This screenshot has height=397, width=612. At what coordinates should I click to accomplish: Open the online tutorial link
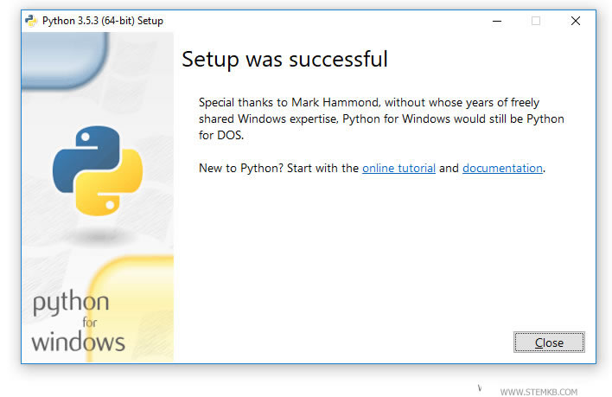coord(398,168)
